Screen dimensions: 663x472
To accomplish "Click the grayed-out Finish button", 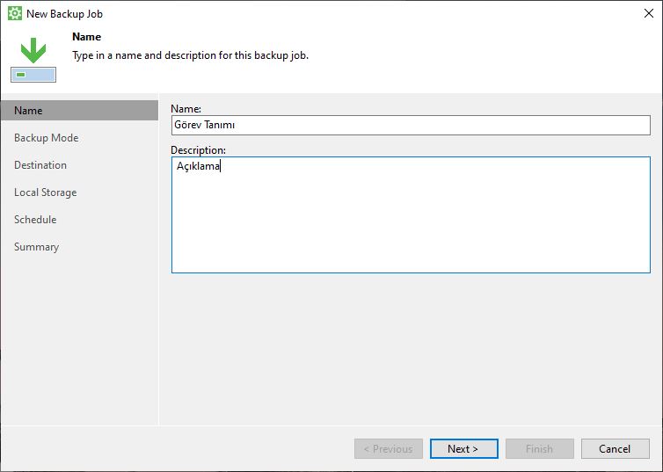I will coord(540,448).
